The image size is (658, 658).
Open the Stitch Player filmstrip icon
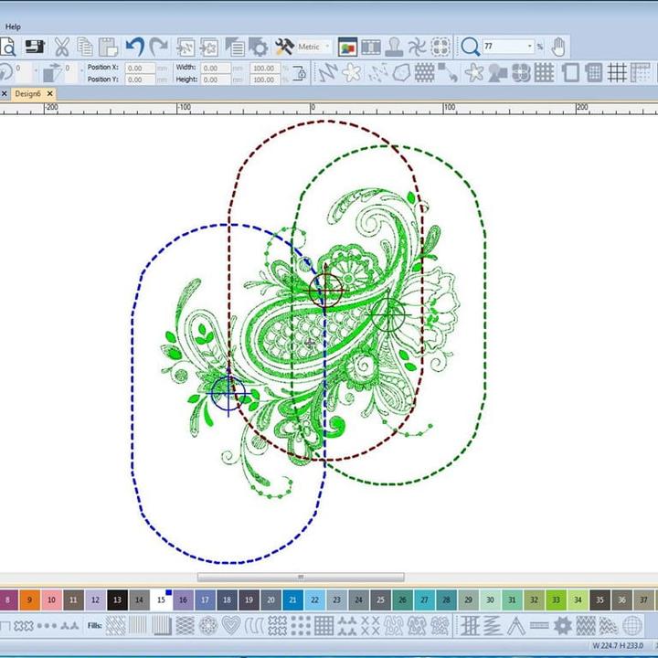(x=371, y=47)
